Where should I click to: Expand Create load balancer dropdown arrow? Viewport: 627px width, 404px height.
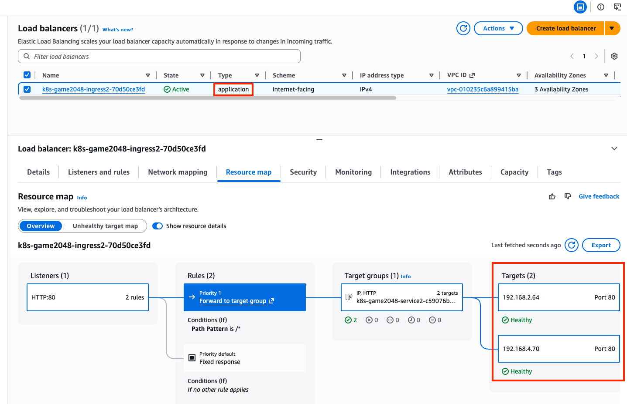[612, 28]
